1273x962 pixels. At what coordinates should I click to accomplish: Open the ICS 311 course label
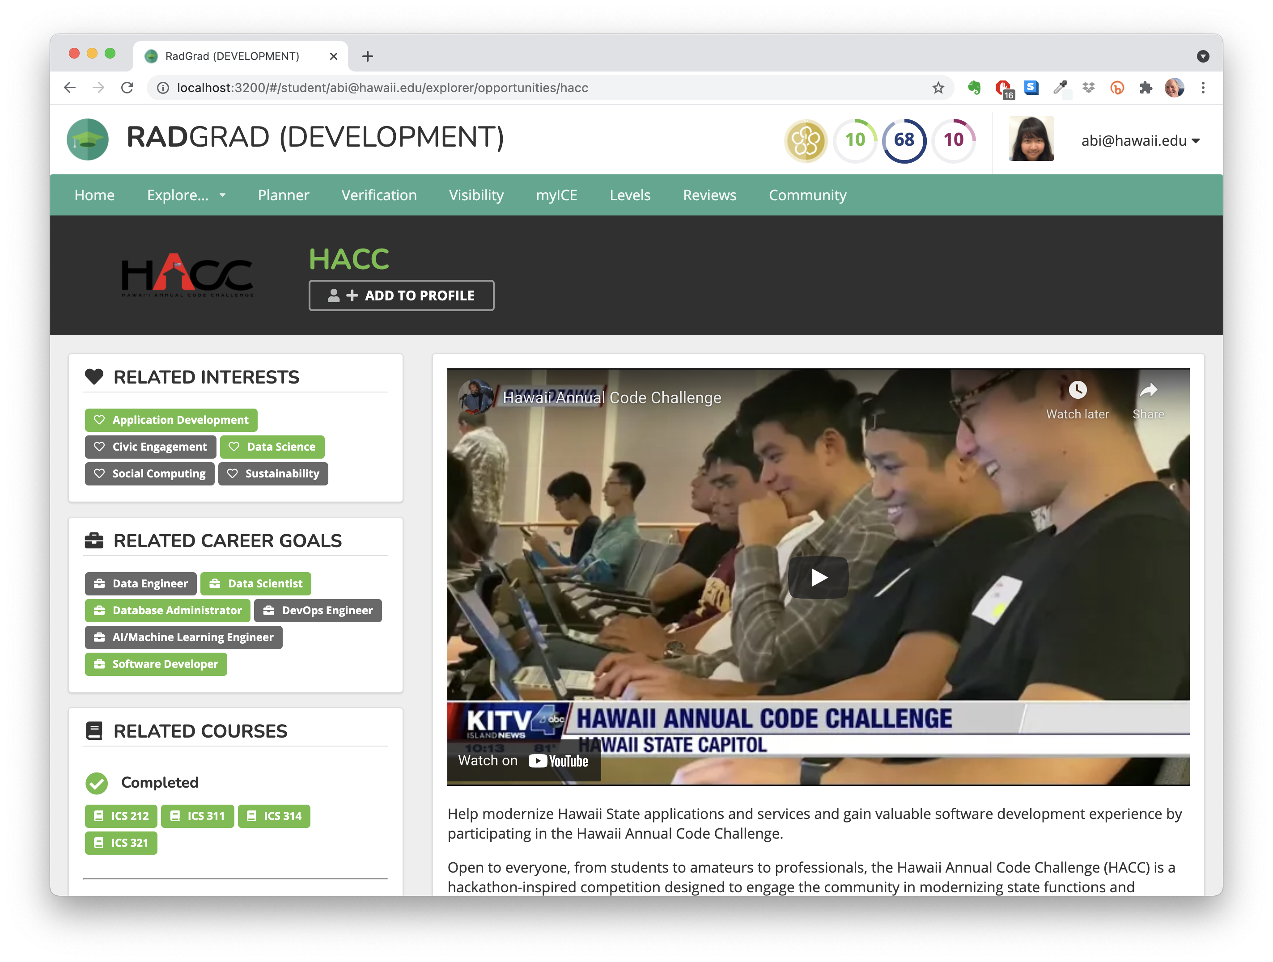pos(197,816)
